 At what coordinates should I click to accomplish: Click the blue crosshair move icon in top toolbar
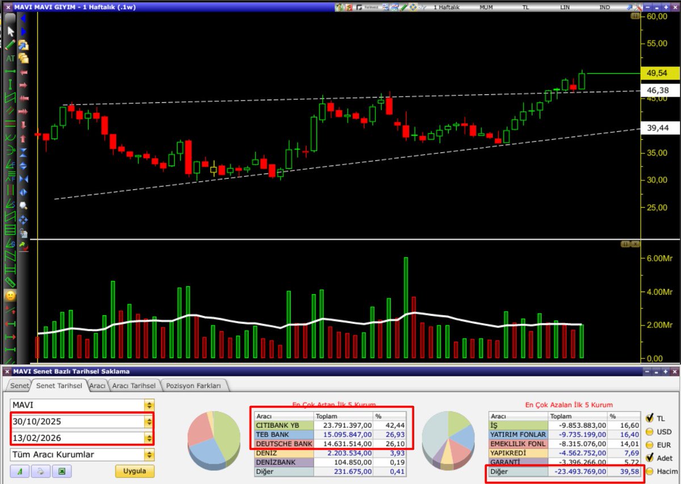pos(413,7)
